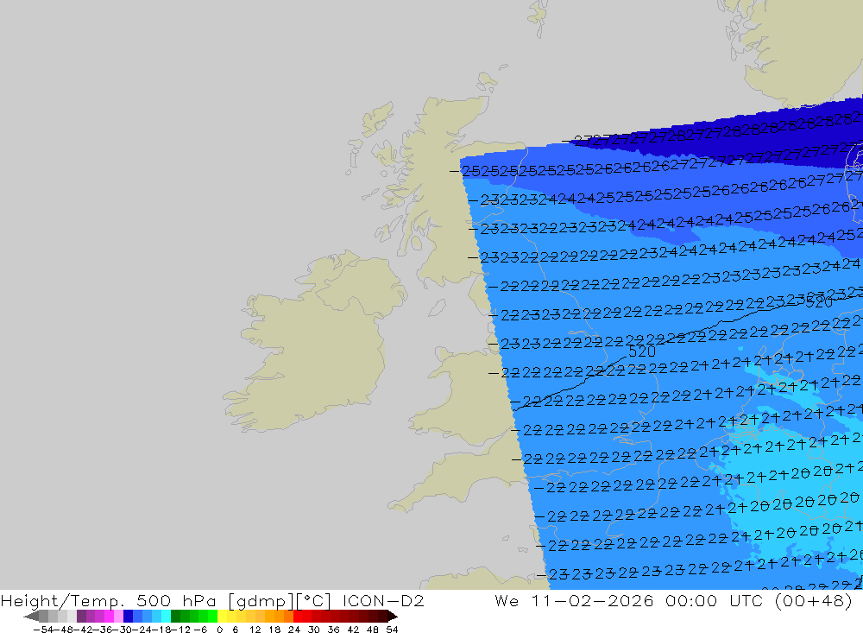This screenshot has width=863, height=633.
Task: Click the '-54' legend scale value
Action: [43, 630]
